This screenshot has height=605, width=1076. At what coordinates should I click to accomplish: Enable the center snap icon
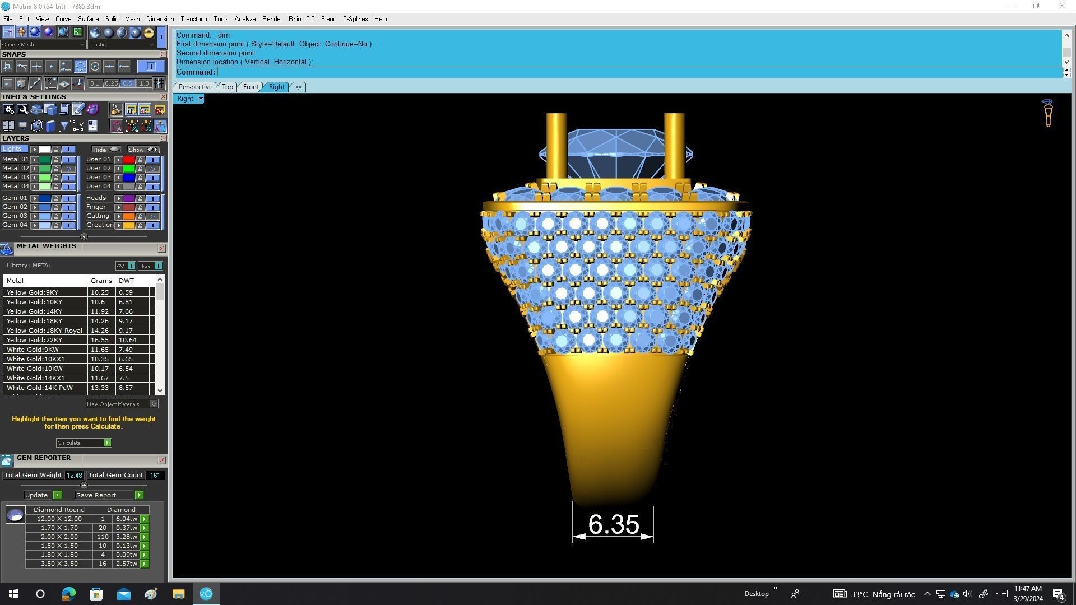(95, 67)
